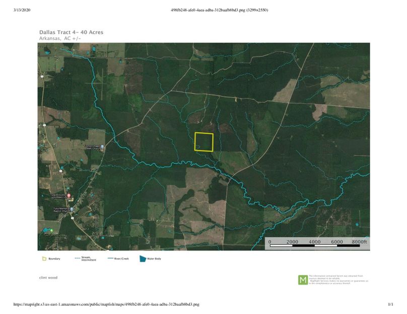Click the 1/1 page number indicator

coord(390,304)
